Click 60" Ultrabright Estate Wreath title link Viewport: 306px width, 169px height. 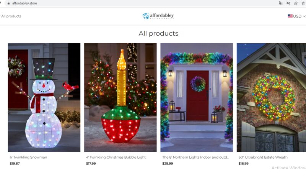(x=263, y=157)
